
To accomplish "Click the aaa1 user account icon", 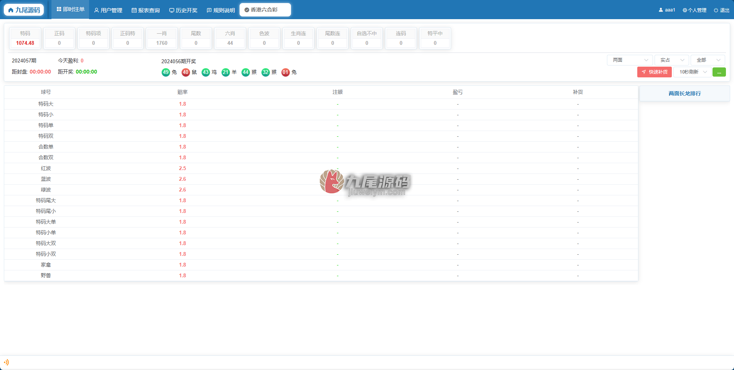I will 661,10.
